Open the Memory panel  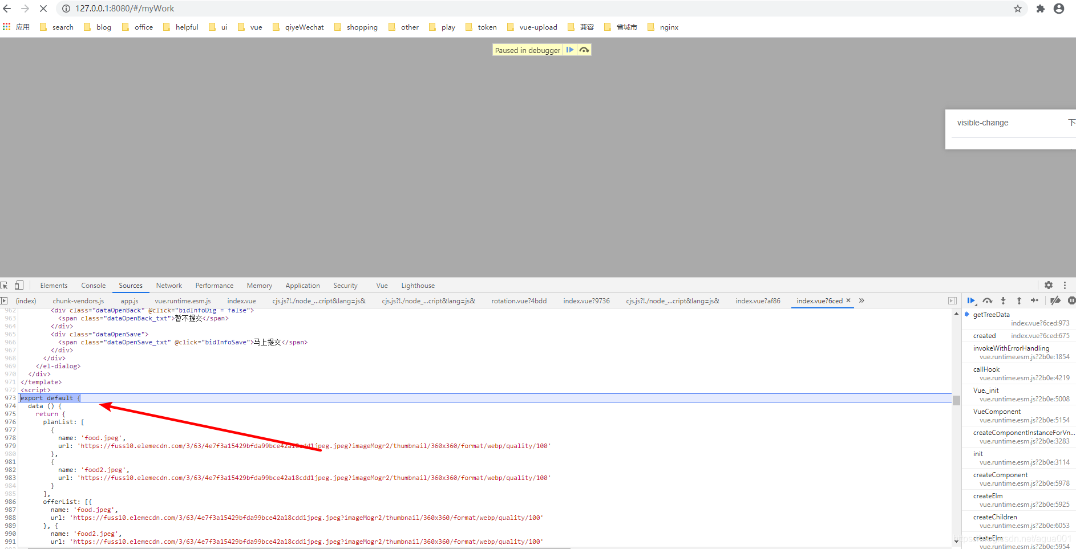[x=260, y=286]
